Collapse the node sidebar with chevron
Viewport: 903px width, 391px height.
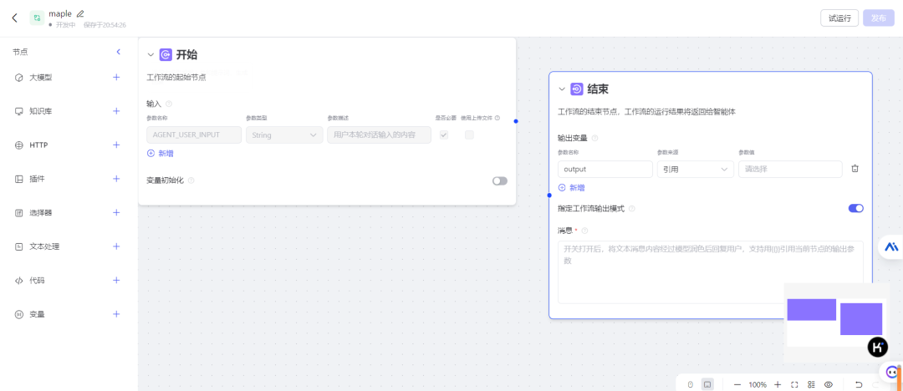click(119, 52)
